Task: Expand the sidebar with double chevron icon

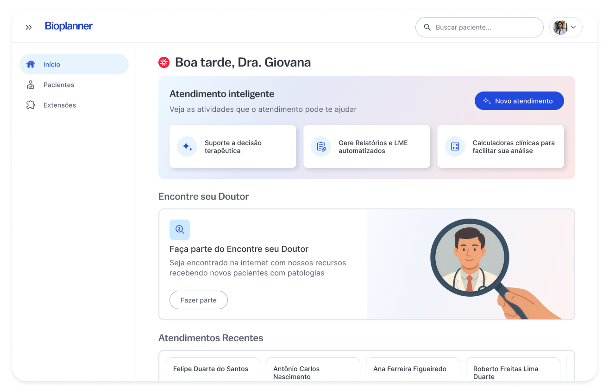Action: (29, 27)
